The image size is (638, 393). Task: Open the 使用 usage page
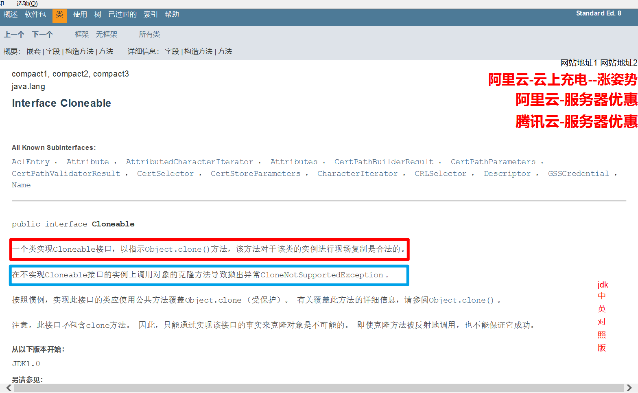point(80,15)
